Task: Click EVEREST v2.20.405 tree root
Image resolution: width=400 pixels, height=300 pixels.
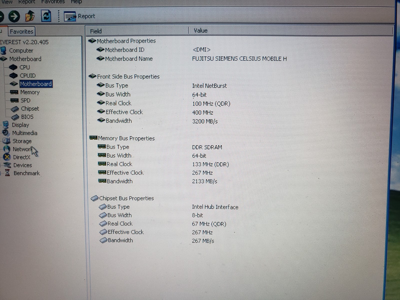Action: 24,42
